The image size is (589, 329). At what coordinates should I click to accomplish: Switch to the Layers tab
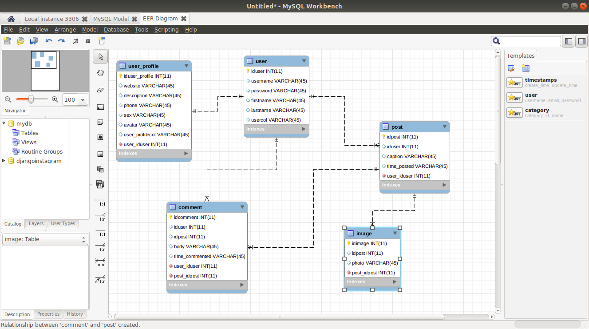tap(36, 223)
